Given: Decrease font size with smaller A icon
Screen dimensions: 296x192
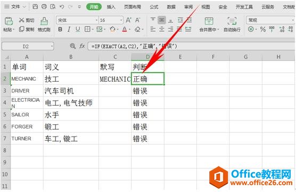Looking at the screenshot, I should (137, 20).
